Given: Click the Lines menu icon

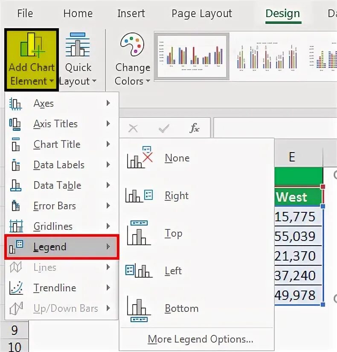Looking at the screenshot, I should pos(16,267).
